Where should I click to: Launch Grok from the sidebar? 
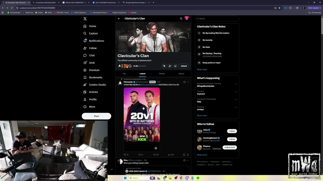click(89, 63)
